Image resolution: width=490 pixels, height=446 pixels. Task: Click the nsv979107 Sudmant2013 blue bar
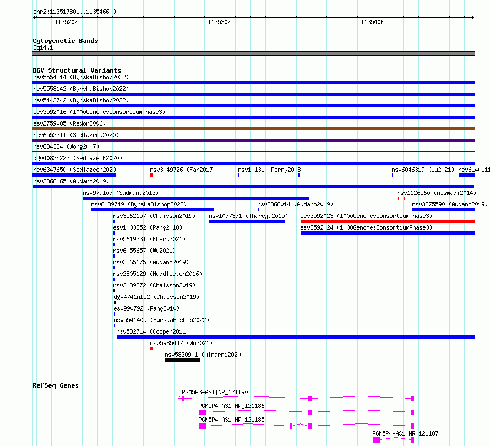pyautogui.click(x=196, y=198)
